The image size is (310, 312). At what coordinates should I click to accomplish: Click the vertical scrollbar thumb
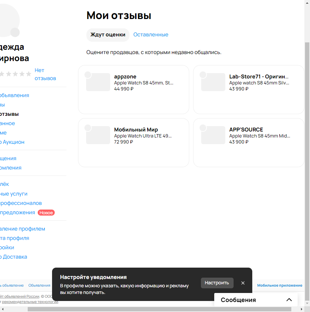click(x=307, y=171)
